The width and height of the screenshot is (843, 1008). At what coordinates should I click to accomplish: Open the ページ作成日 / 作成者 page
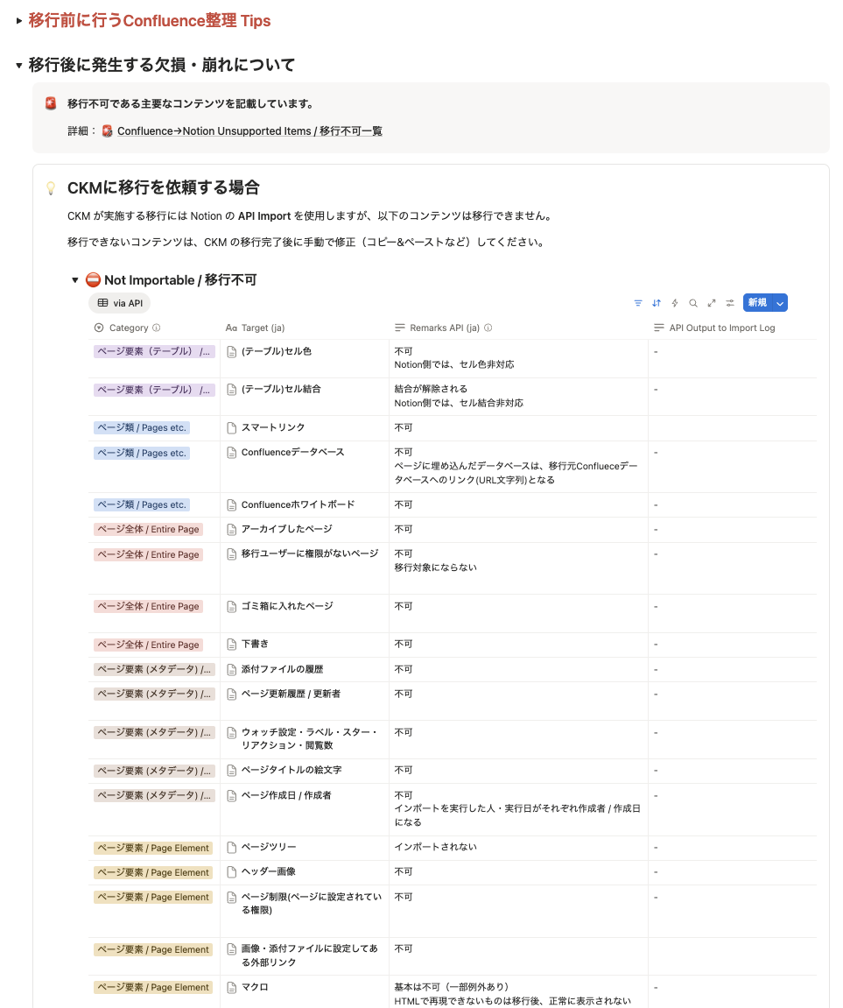pyautogui.click(x=286, y=795)
